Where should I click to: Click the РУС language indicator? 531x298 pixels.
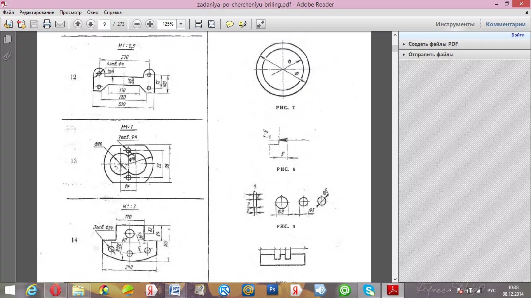pyautogui.click(x=492, y=291)
